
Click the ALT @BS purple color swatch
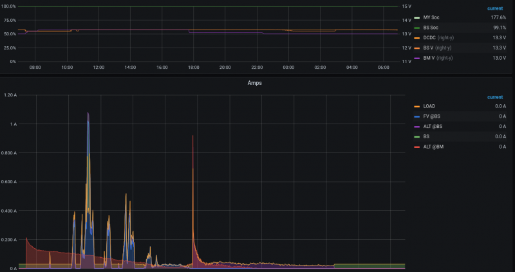coord(417,127)
